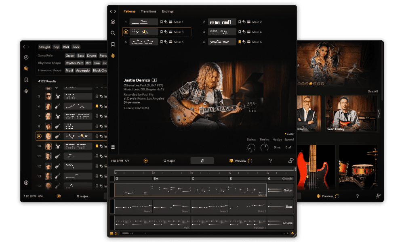Click the Preview button in center transport bar
The height and width of the screenshot is (242, 404).
[x=240, y=161]
